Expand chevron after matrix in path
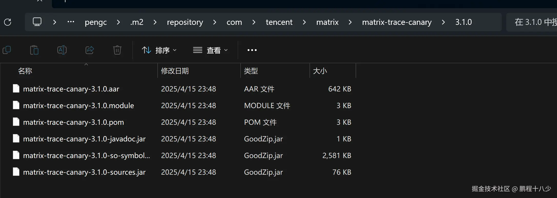Image resolution: width=557 pixels, height=198 pixels. click(350, 22)
